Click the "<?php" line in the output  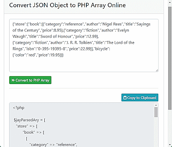[x=19, y=108]
